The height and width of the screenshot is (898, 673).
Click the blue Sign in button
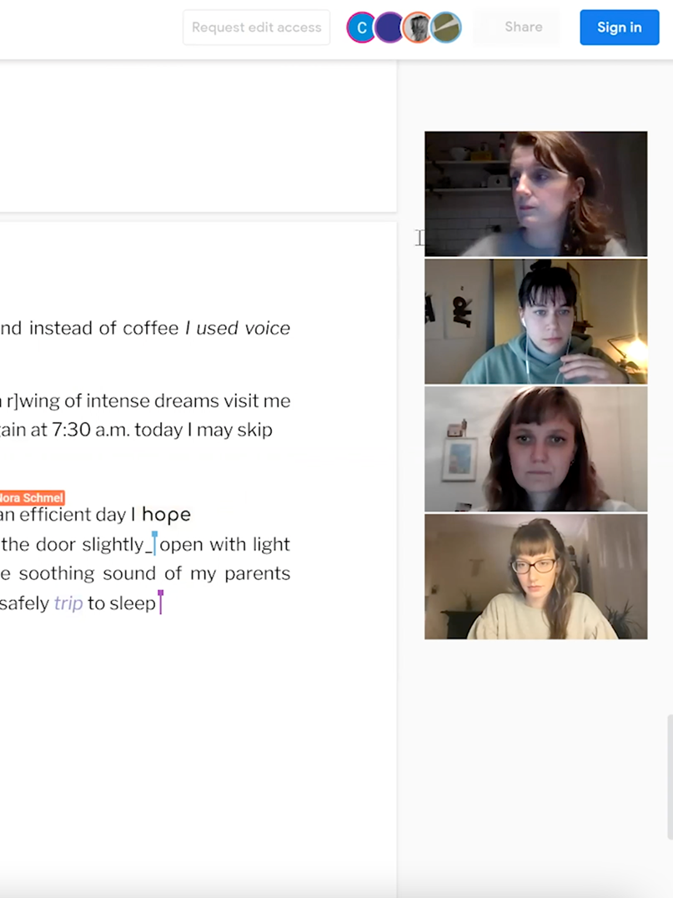(619, 27)
